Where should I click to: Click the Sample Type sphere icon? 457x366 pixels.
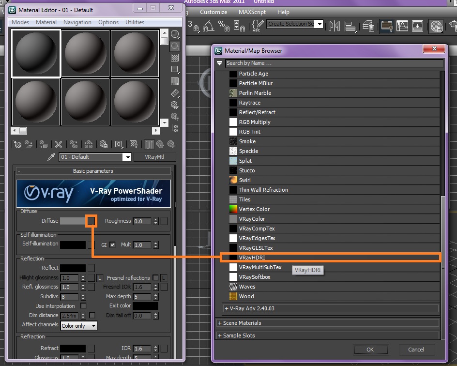click(175, 34)
